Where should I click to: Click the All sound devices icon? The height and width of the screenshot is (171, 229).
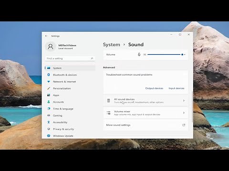click(108, 101)
